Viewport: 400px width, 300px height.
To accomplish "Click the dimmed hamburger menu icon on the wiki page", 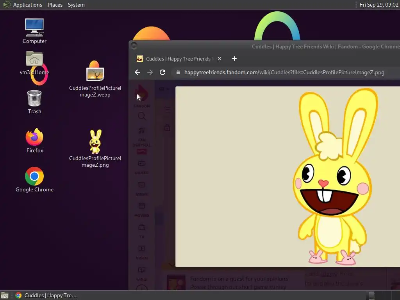I will pos(168,110).
